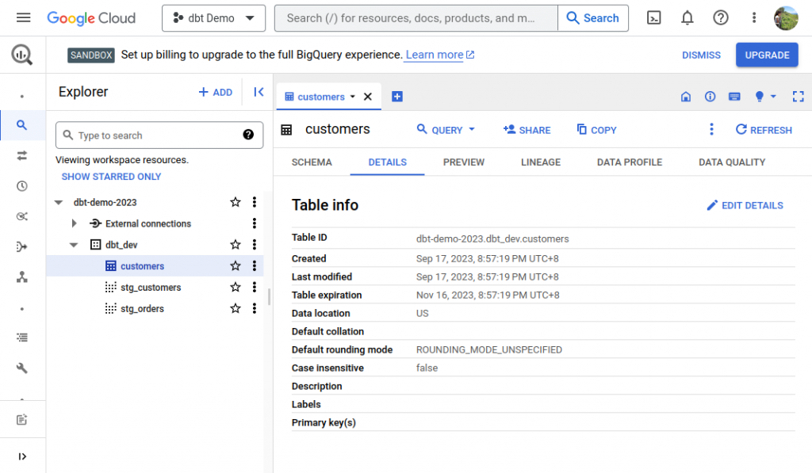Open the dbt Demo project selector

click(213, 18)
